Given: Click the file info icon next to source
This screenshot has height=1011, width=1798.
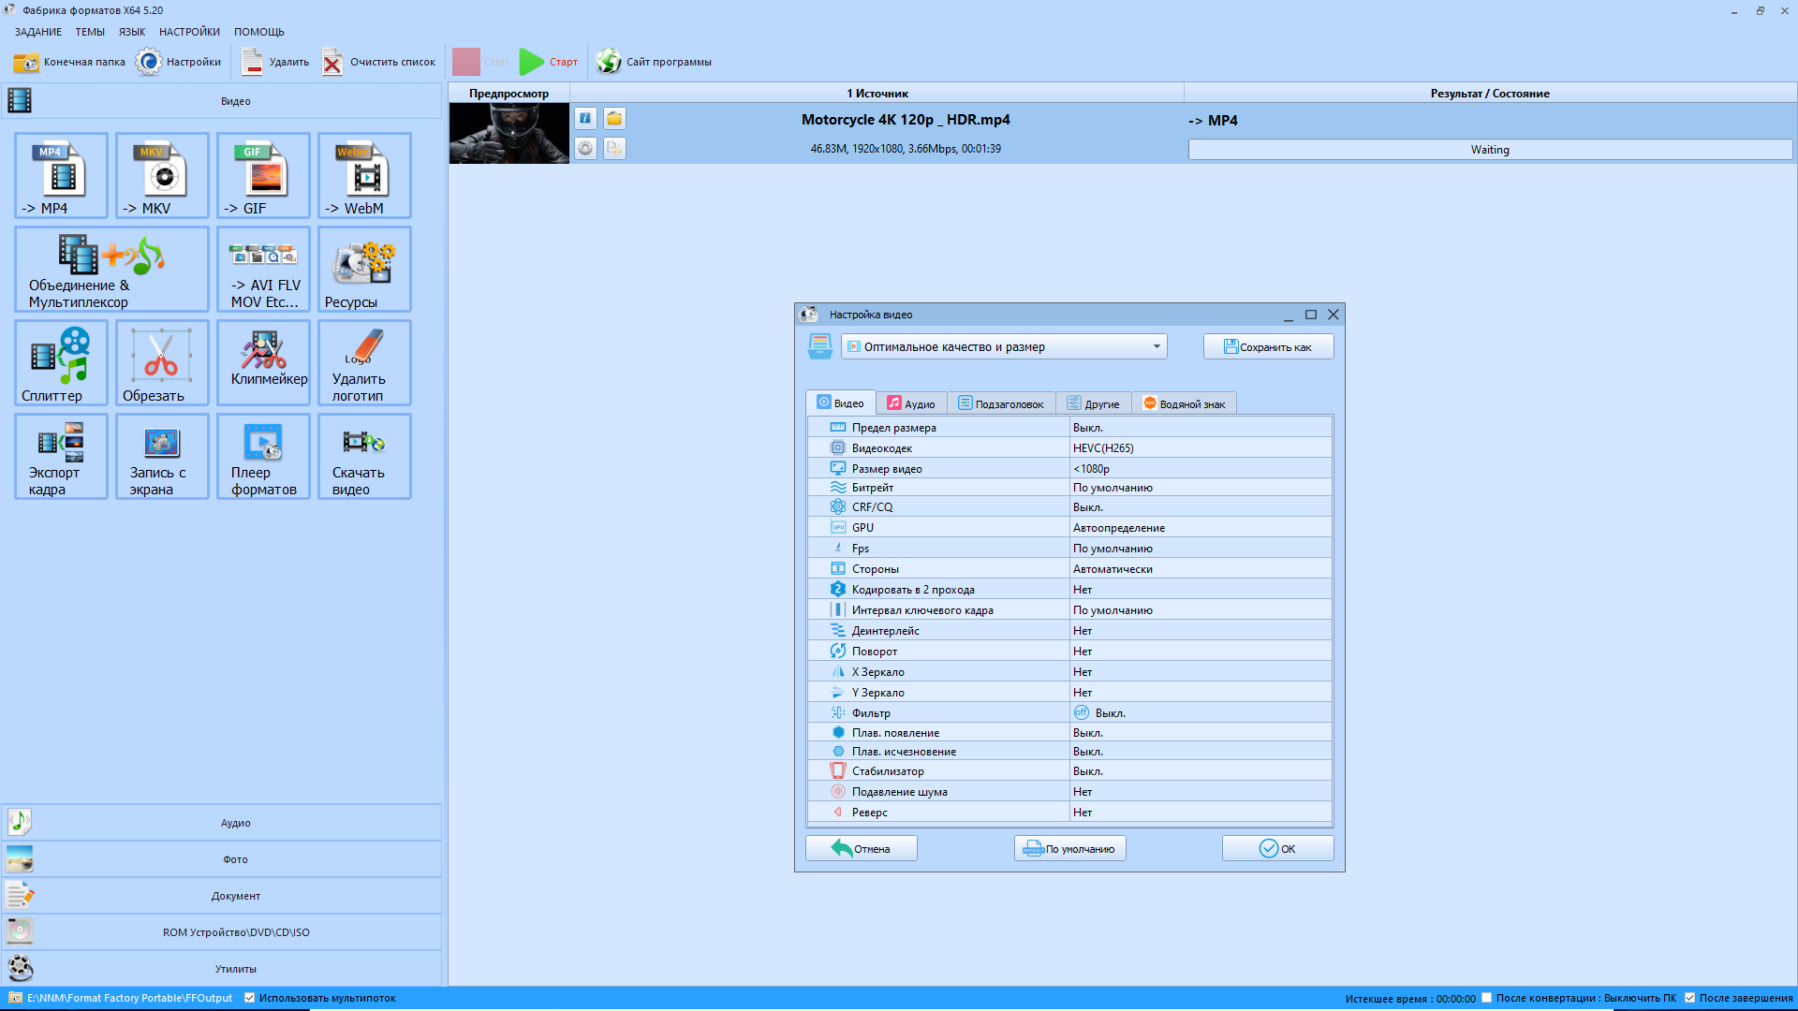Looking at the screenshot, I should pos(585,119).
